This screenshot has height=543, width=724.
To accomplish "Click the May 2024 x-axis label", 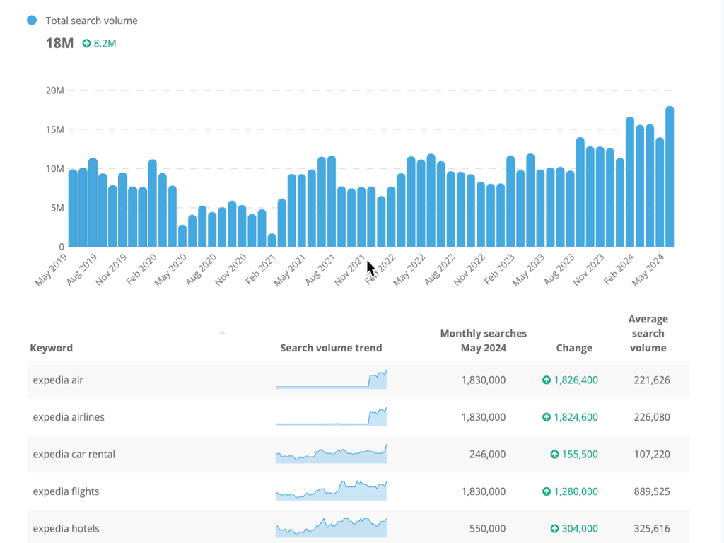I will tap(648, 270).
